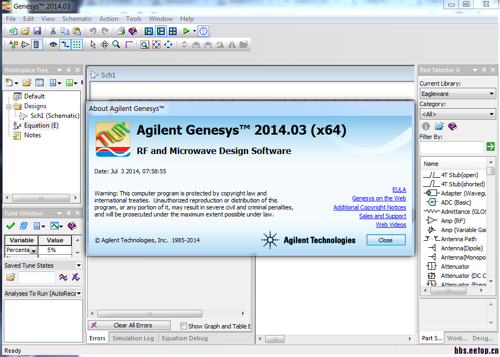Click the Cut scissors icon

click(53, 31)
